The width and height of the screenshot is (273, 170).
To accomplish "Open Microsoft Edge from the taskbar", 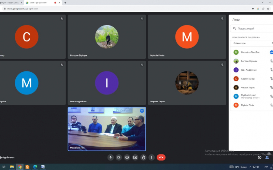I will pos(35,167).
